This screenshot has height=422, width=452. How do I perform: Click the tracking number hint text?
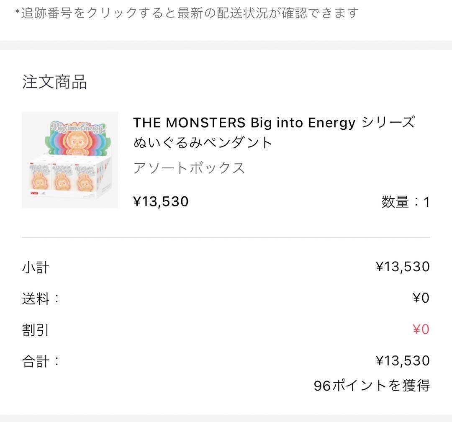point(187,13)
